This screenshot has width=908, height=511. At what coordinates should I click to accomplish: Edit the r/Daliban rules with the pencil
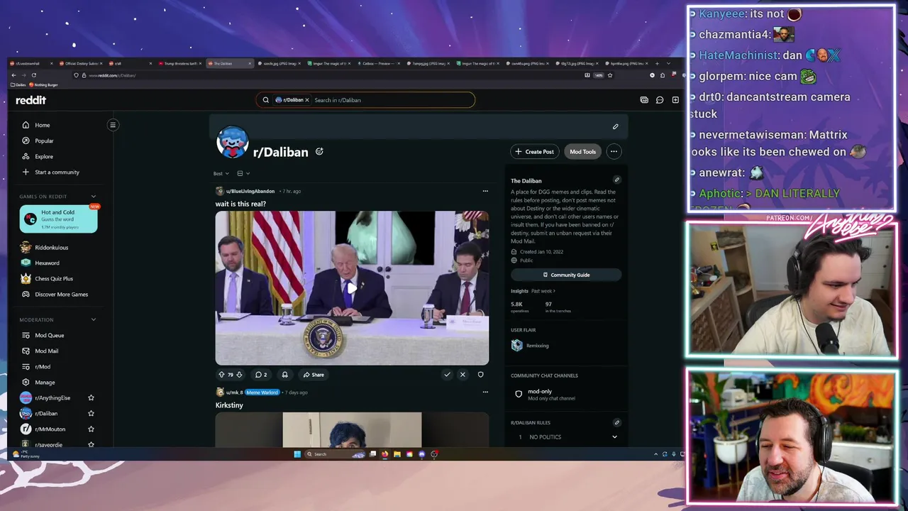point(617,422)
